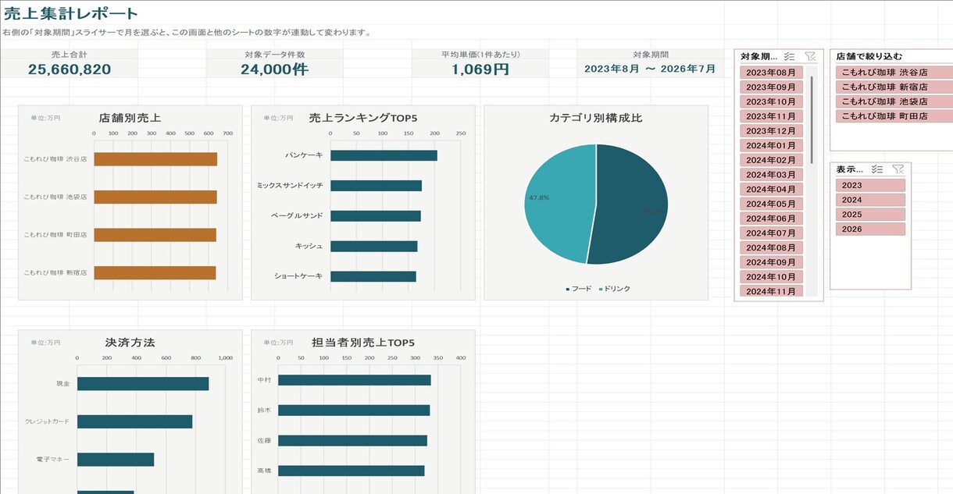953x494 pixels.
Task: Select 2023年10月 in the period slicer
Action: point(771,101)
